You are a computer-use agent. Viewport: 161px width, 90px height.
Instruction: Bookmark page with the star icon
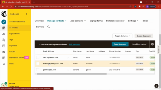(130, 6)
